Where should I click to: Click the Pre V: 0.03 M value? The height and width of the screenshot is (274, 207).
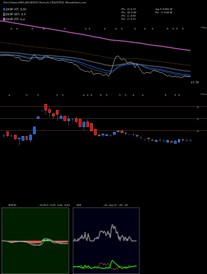[163, 12]
